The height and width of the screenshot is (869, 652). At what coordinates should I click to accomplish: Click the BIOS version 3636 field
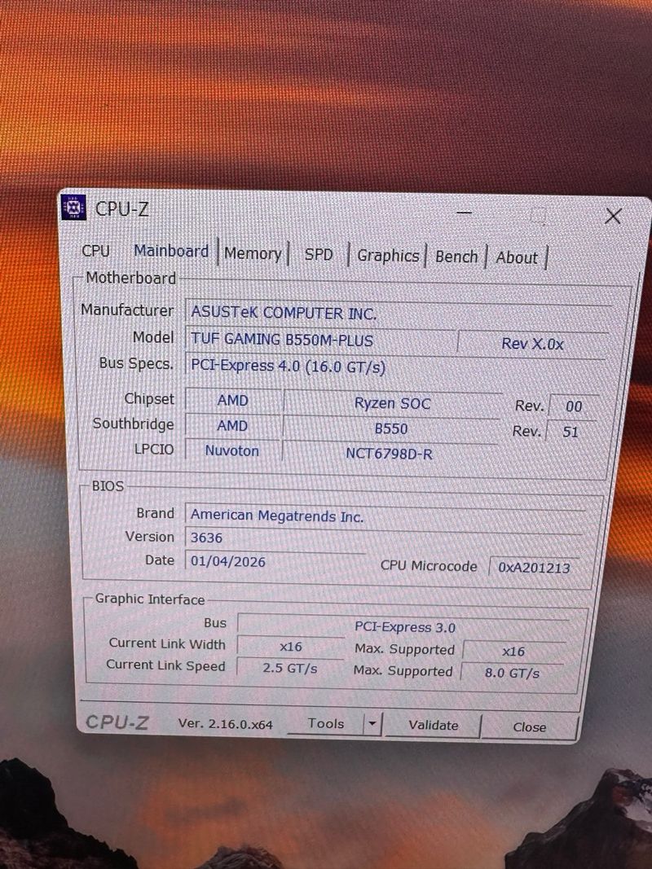pyautogui.click(x=384, y=538)
